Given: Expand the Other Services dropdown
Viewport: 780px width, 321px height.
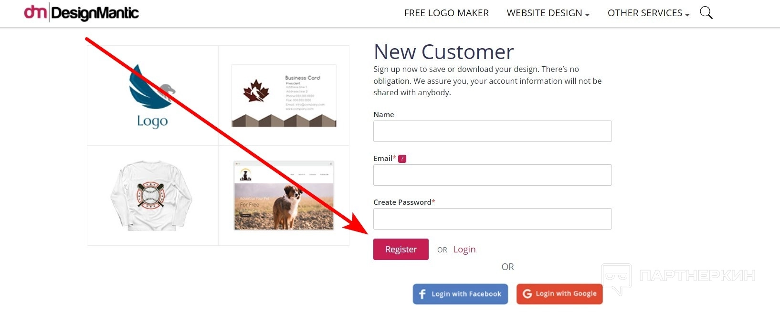Looking at the screenshot, I should coord(648,13).
